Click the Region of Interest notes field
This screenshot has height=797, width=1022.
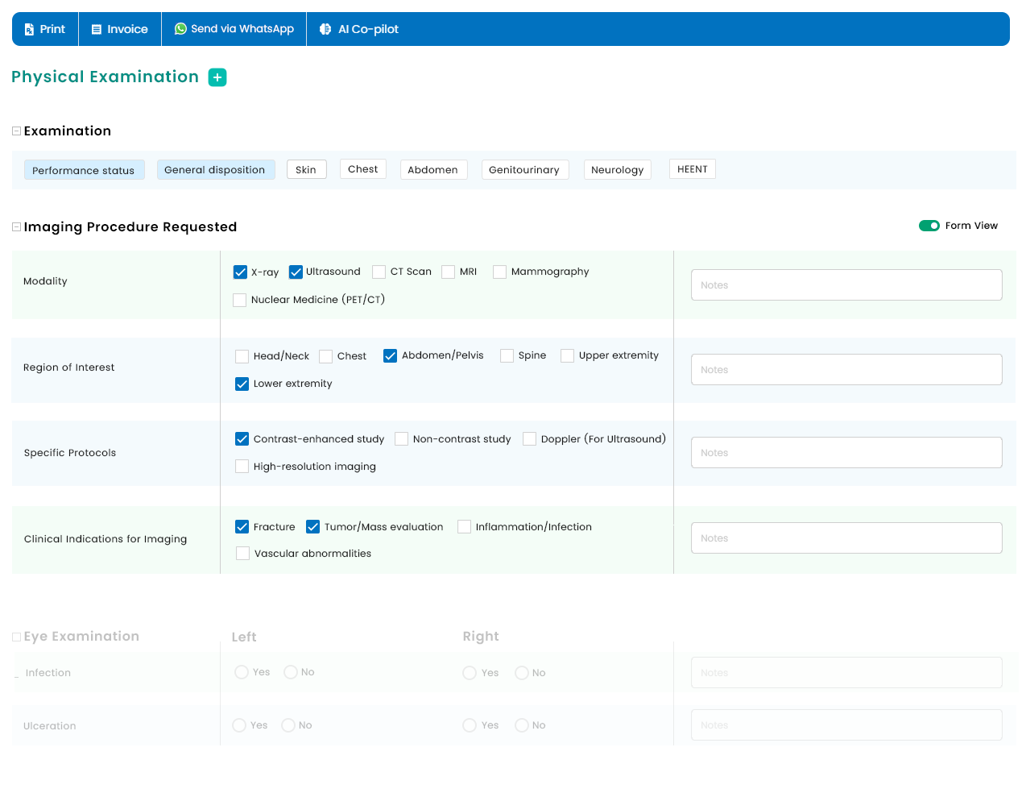[846, 370]
